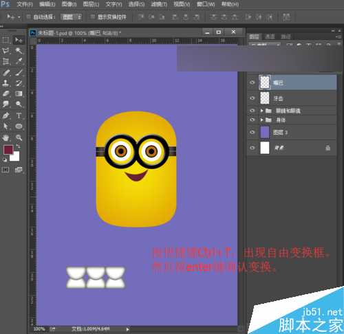This screenshot has width=344, height=334.
Task: Toggle visibility of the white background layer
Action: point(252,148)
